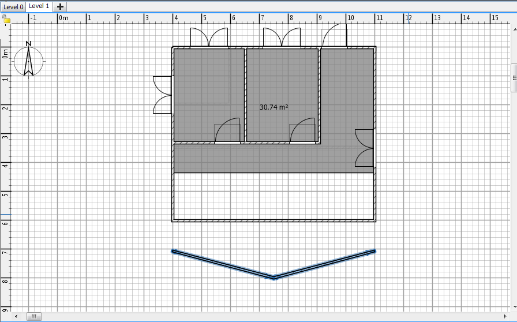Click the yellow padlock icon by the ruler
The image size is (517, 322).
point(6,20)
